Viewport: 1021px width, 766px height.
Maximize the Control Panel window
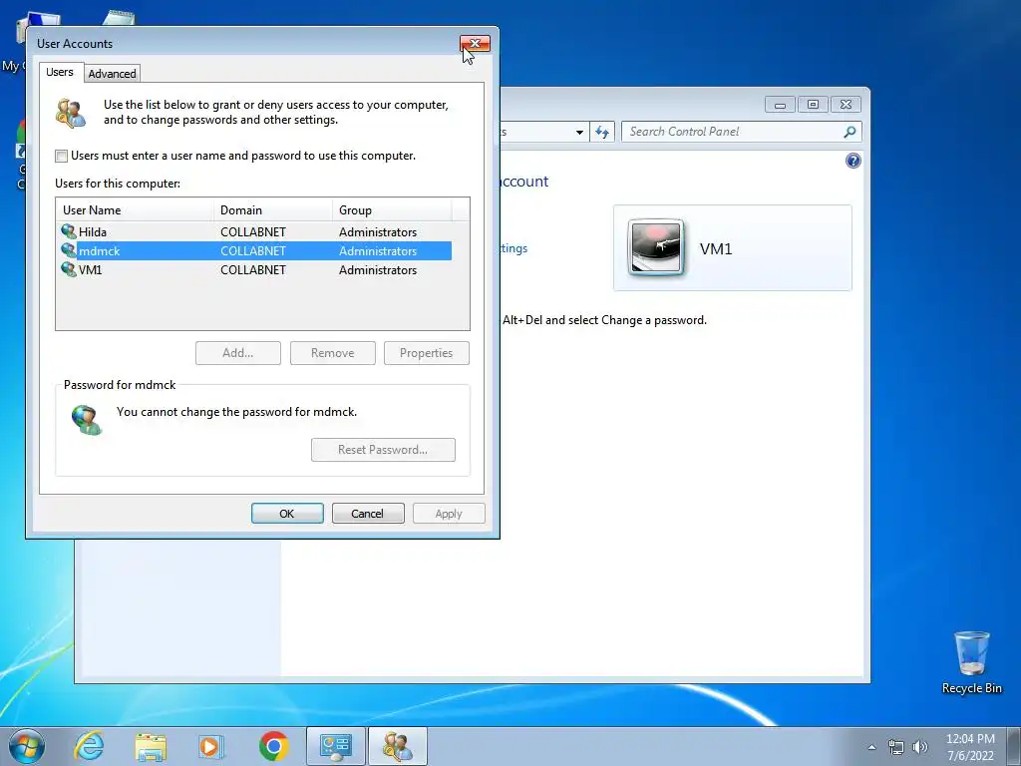pos(813,104)
